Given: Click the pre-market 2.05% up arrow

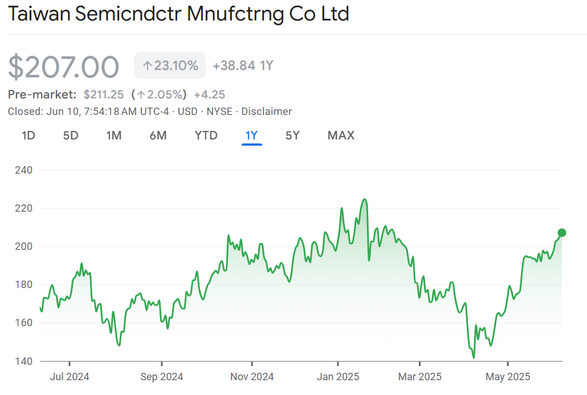Looking at the screenshot, I should coord(141,94).
